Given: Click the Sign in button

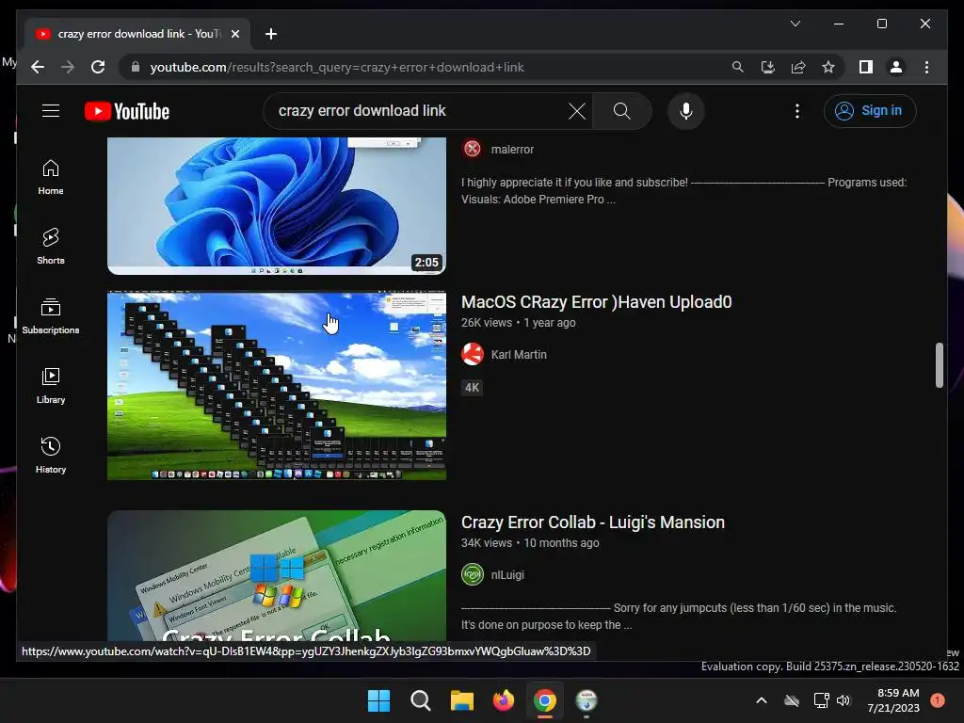Looking at the screenshot, I should click(869, 111).
